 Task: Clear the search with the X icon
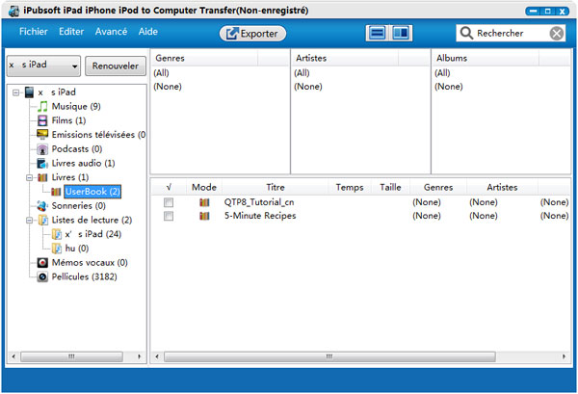click(x=557, y=33)
